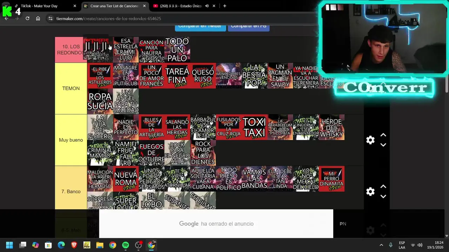Click the Muy bueno tier label
449x252 pixels.
point(71,140)
